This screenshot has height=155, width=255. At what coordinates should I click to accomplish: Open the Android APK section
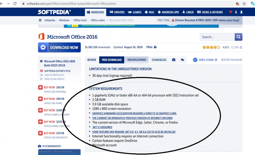pos(168,12)
